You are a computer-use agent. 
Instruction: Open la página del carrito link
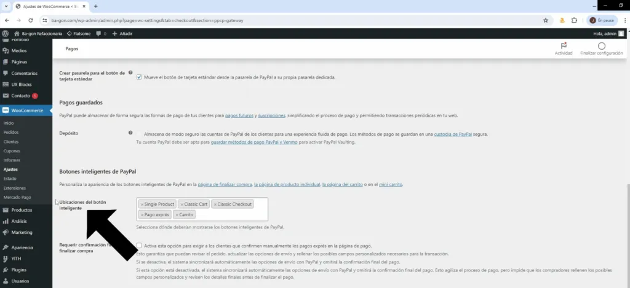[342, 185]
